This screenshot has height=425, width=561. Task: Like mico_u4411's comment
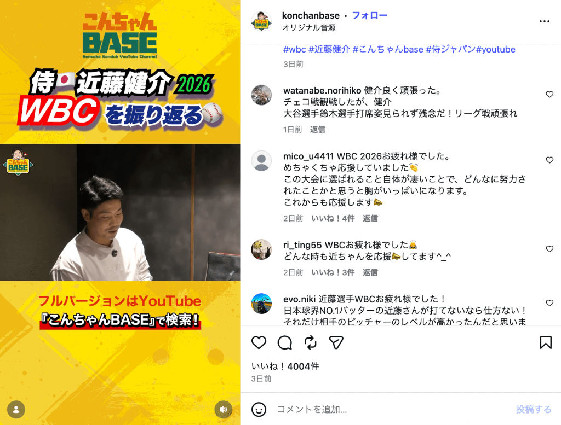[x=549, y=160]
